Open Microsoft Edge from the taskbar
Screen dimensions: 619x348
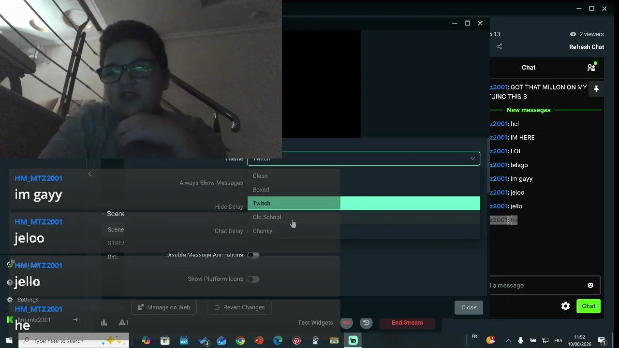[x=278, y=341]
